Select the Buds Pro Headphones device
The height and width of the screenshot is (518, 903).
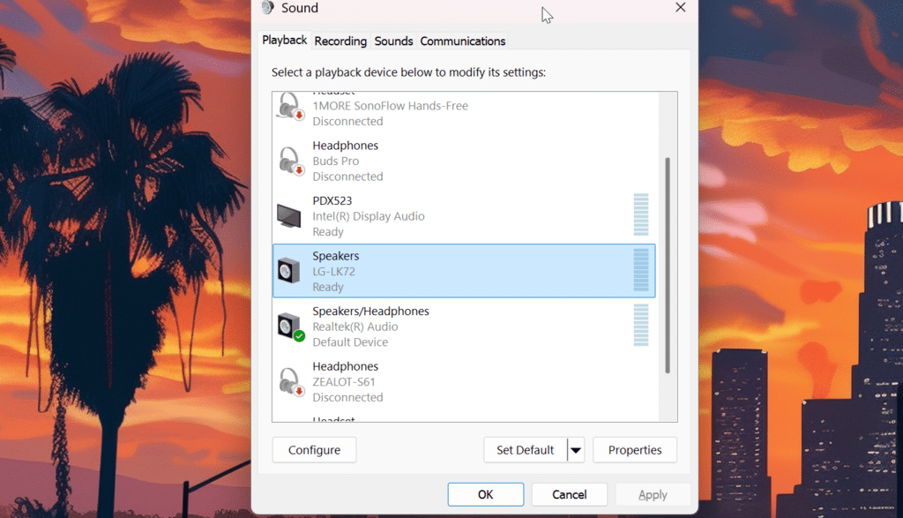click(464, 161)
